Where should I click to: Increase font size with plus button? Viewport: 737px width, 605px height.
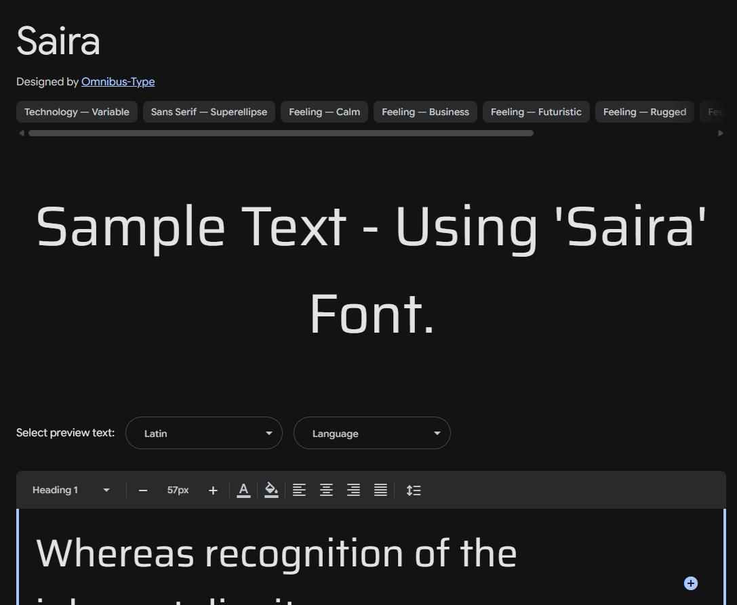213,491
